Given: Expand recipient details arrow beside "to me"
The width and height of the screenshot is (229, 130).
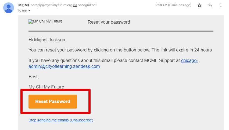Looking at the screenshot, I should pyautogui.click(x=29, y=10).
